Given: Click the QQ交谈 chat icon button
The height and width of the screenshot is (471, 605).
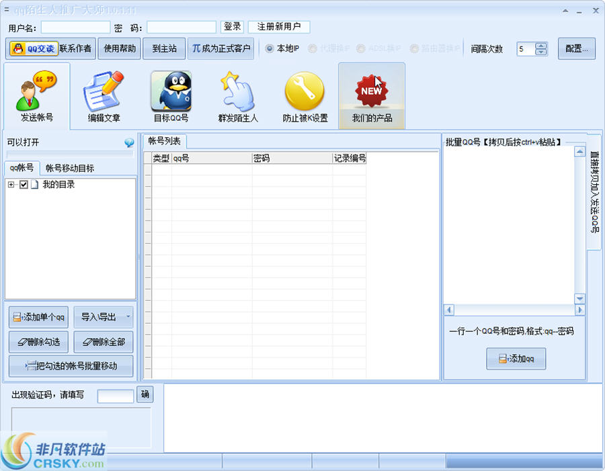Looking at the screenshot, I should [x=34, y=48].
